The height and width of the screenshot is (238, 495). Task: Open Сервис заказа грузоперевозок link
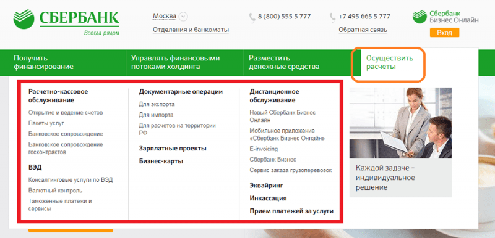(x=291, y=170)
